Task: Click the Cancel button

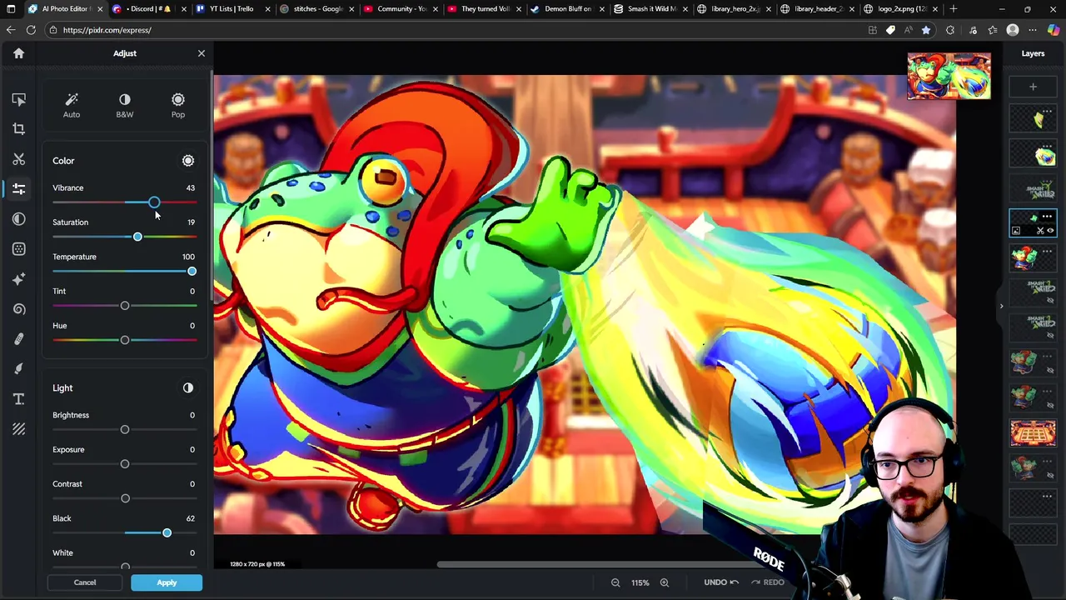Action: tap(85, 582)
